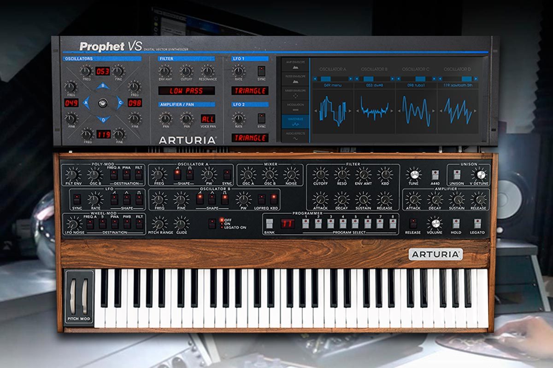Select program 1 in Program Select

click(306, 224)
